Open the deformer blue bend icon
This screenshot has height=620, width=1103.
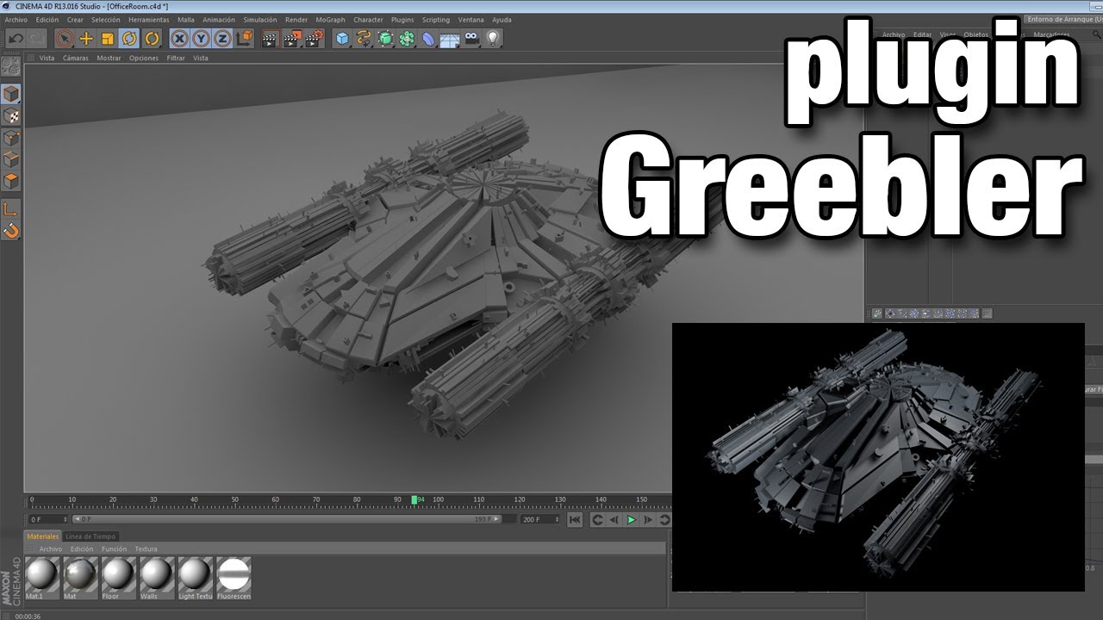(428, 38)
